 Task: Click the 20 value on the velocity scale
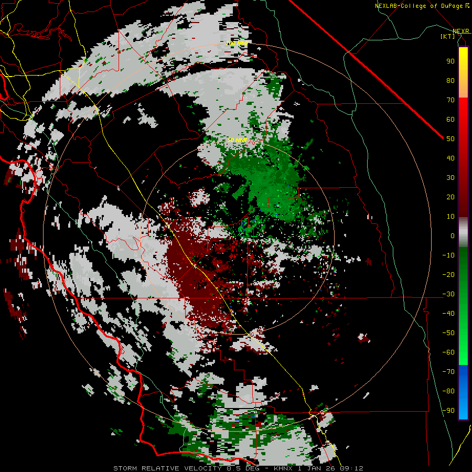(x=450, y=197)
